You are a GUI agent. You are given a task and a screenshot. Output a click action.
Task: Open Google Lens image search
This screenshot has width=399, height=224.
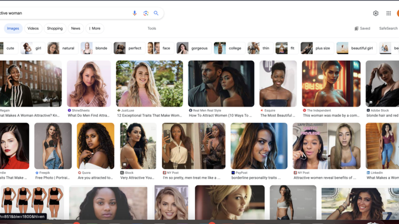(x=146, y=13)
